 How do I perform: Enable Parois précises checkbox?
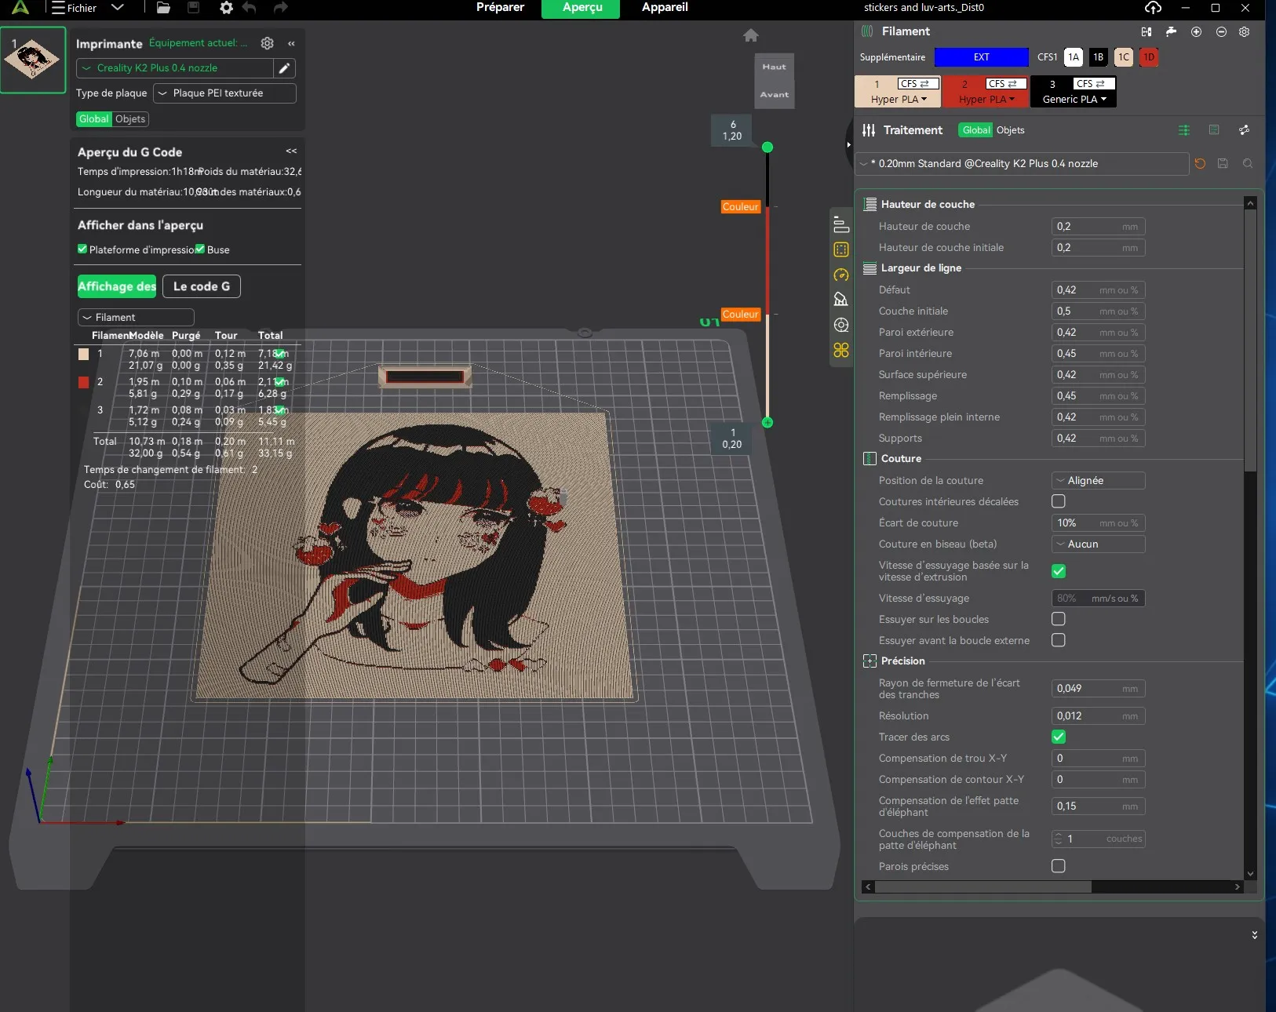1059,866
